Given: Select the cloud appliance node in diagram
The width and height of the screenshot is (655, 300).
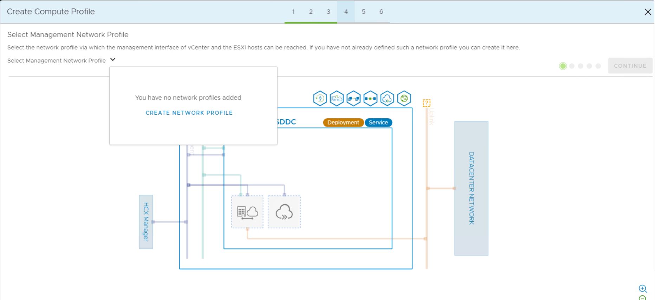Looking at the screenshot, I should click(284, 212).
